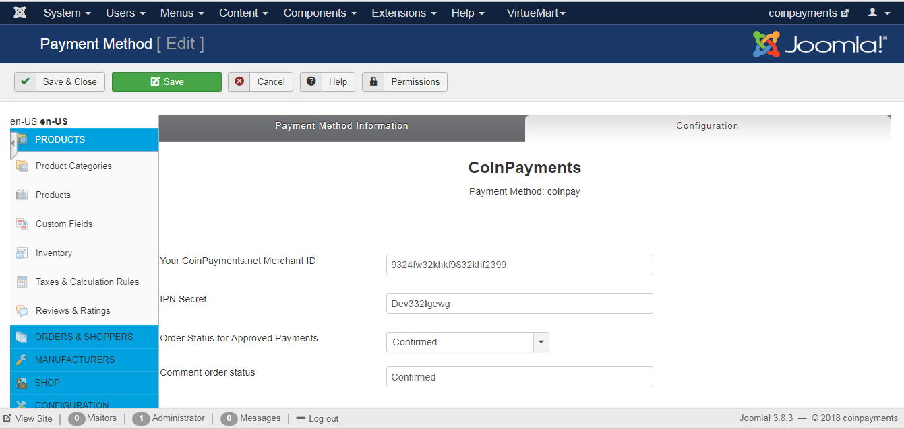
Task: Open Product Categories in sidebar
Action: [x=73, y=166]
